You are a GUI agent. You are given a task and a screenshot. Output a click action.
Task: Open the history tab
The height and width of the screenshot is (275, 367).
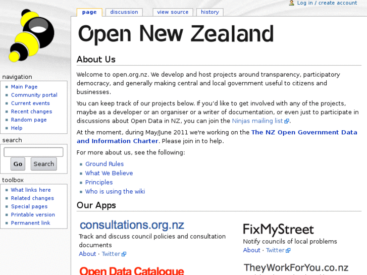(x=210, y=12)
